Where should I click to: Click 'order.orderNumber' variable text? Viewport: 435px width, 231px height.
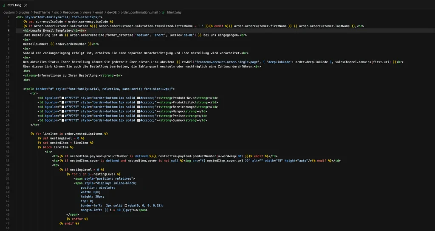click(71, 44)
